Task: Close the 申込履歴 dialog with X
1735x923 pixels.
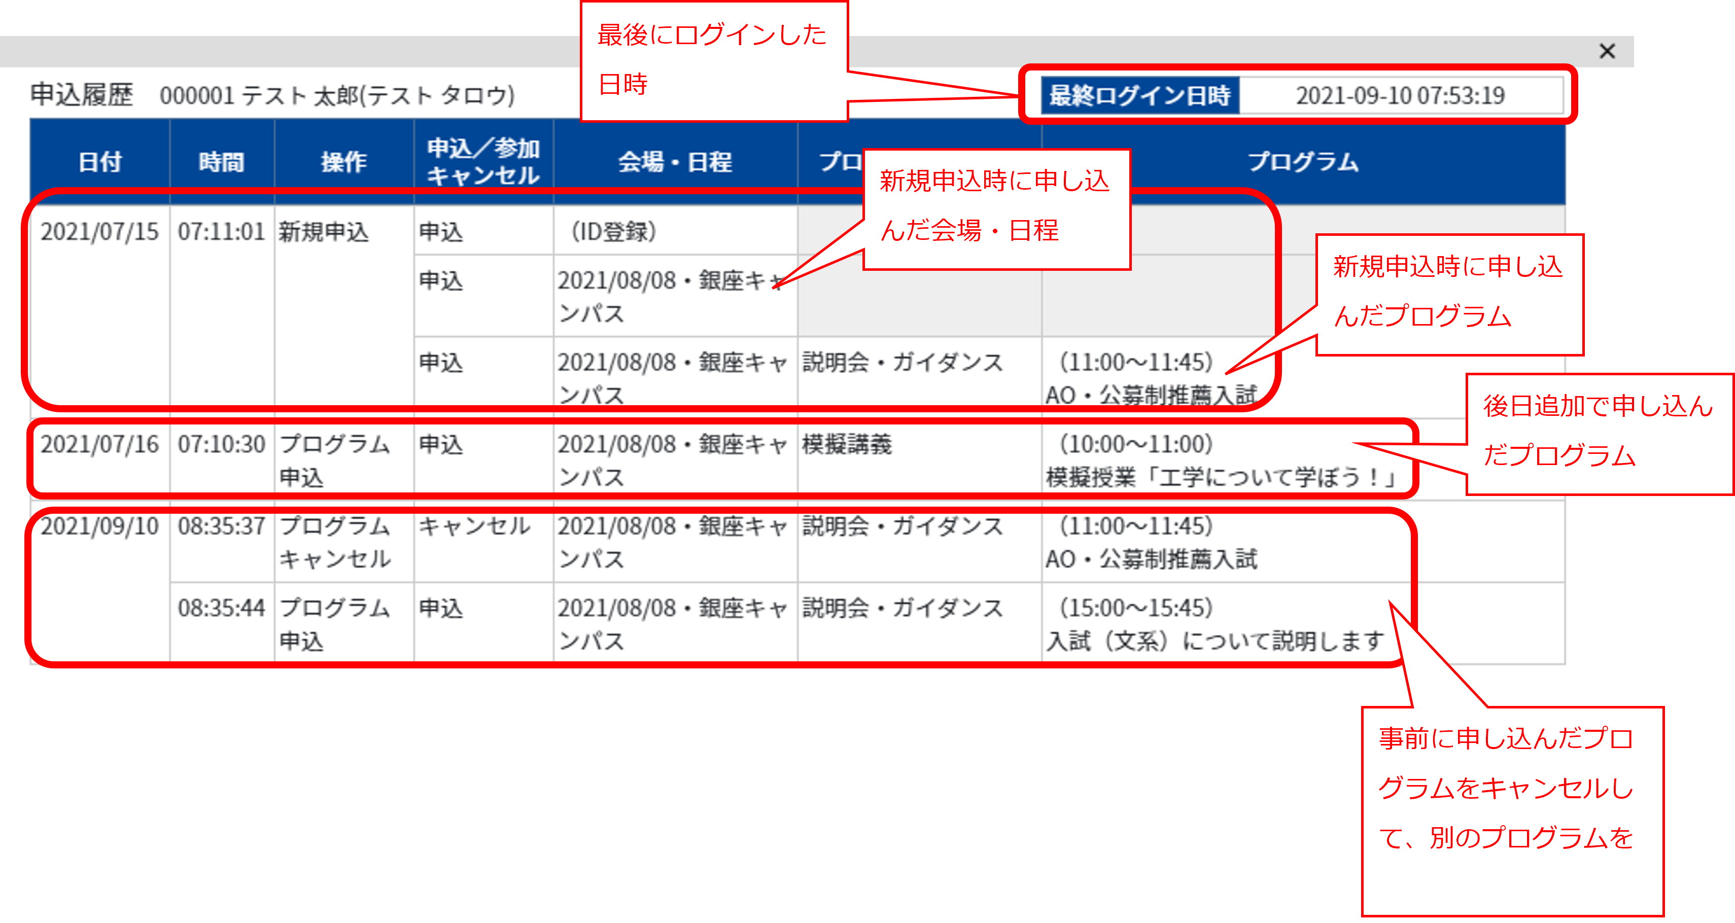Action: tap(1607, 51)
